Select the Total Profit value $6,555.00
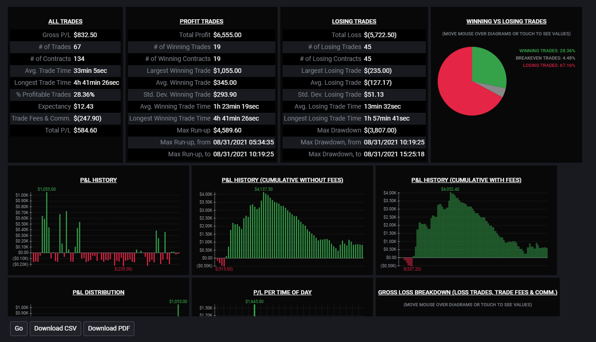596x342 pixels. (x=228, y=35)
